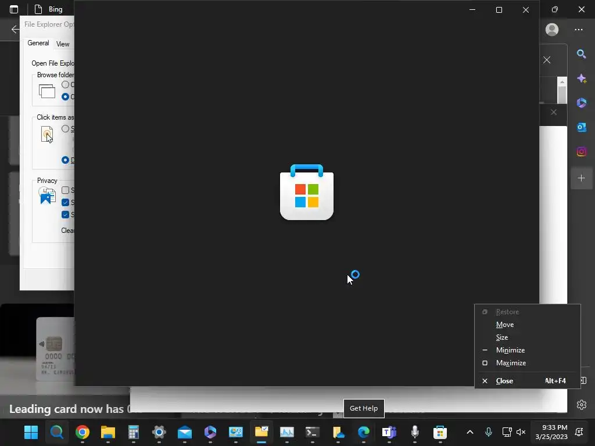Untick the last checked Privacy checkbox
This screenshot has width=595, height=446.
click(x=65, y=215)
